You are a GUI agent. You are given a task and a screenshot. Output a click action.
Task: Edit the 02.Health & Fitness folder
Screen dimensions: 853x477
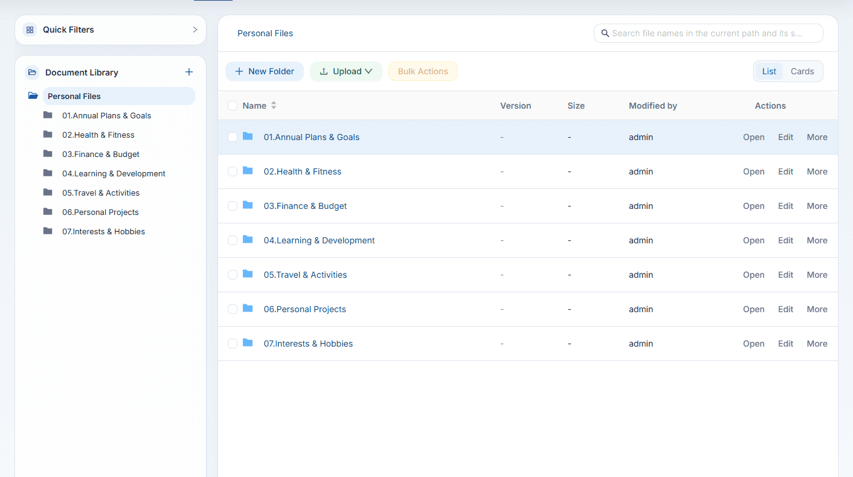pyautogui.click(x=785, y=171)
